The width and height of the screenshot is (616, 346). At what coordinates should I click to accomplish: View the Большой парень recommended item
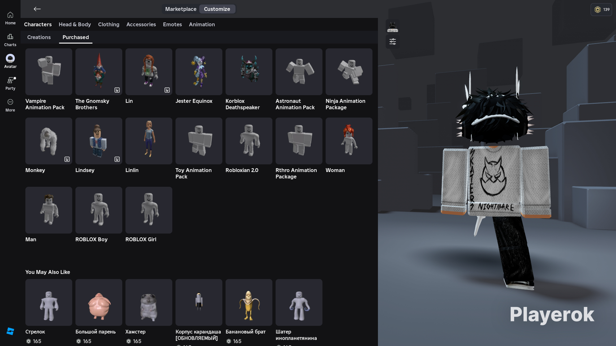99,302
